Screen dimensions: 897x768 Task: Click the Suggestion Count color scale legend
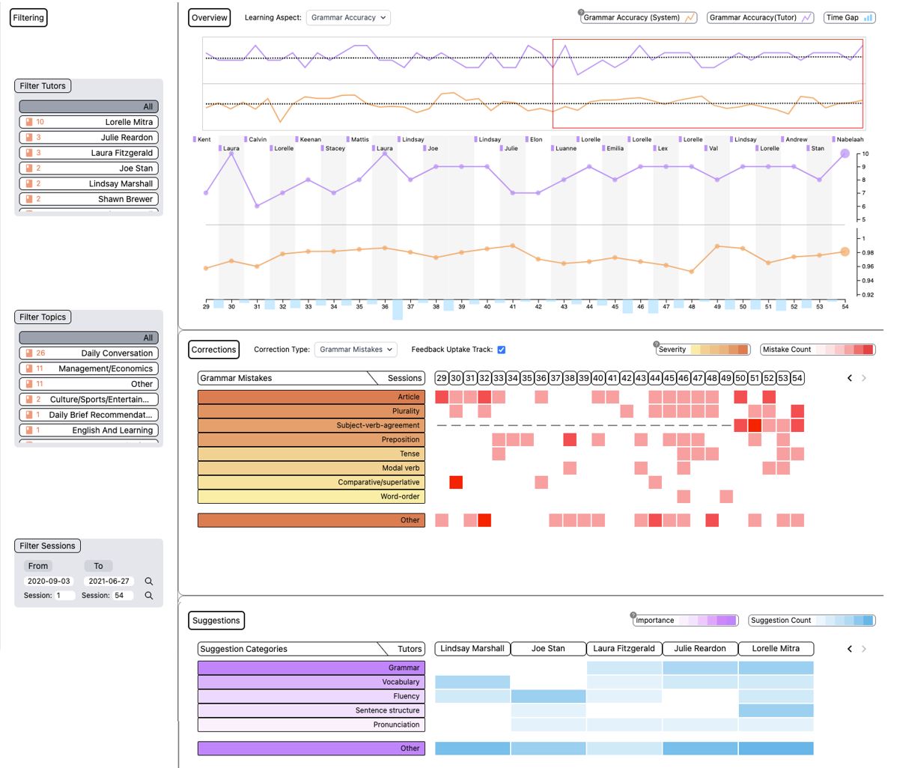pyautogui.click(x=811, y=621)
